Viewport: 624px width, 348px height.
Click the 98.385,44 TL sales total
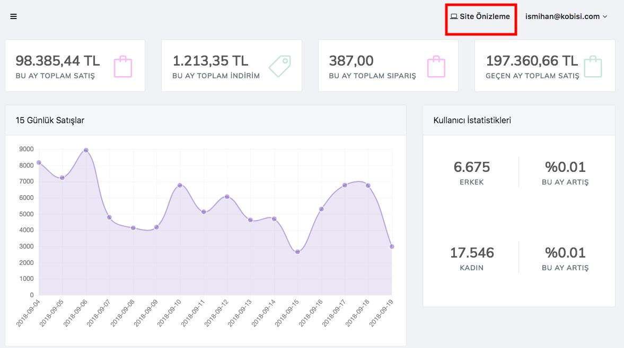coord(58,61)
